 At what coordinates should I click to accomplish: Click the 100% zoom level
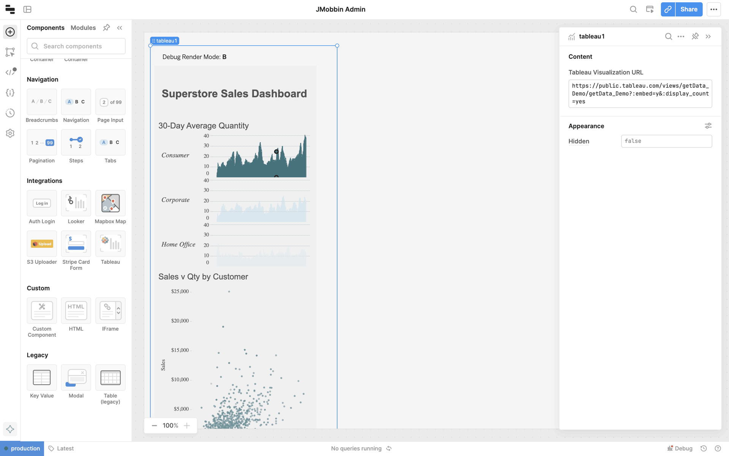(170, 426)
